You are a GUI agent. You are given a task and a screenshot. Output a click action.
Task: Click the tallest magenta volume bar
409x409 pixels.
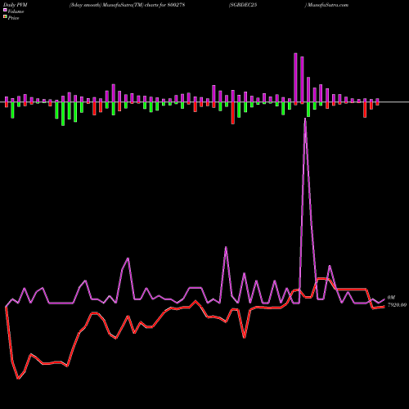295,78
